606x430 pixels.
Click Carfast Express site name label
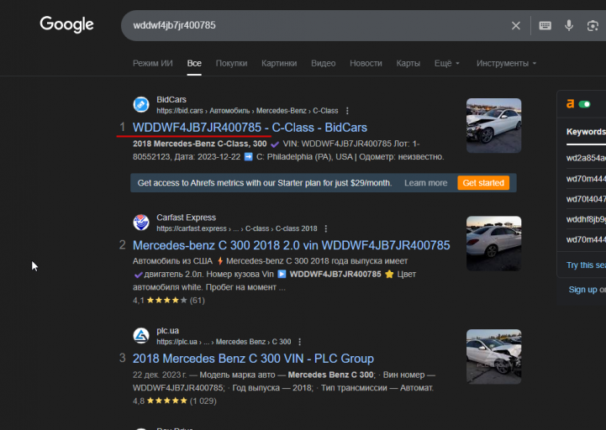pos(186,218)
